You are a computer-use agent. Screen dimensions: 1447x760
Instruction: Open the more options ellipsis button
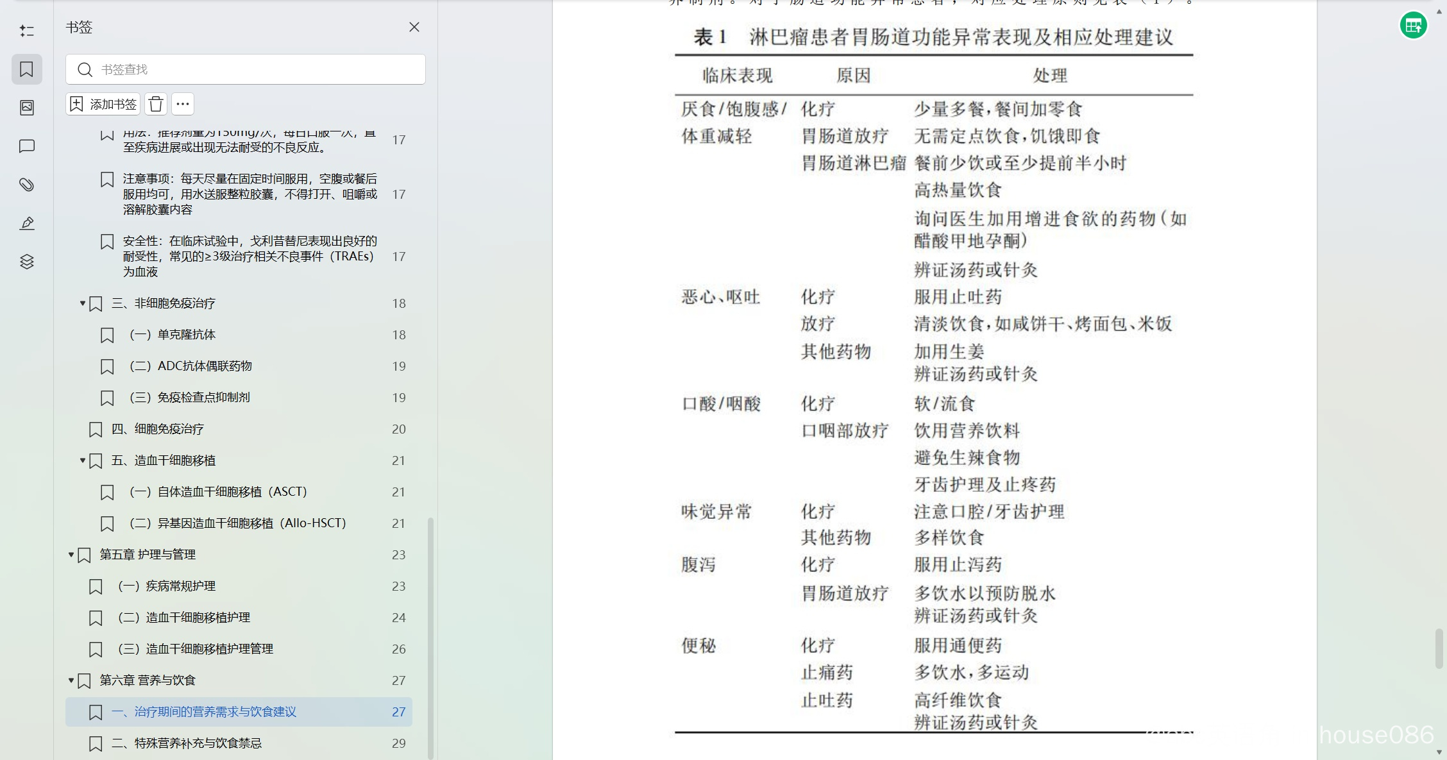pyautogui.click(x=183, y=104)
